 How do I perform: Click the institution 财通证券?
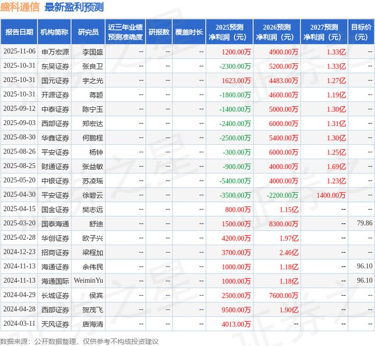click(x=55, y=167)
